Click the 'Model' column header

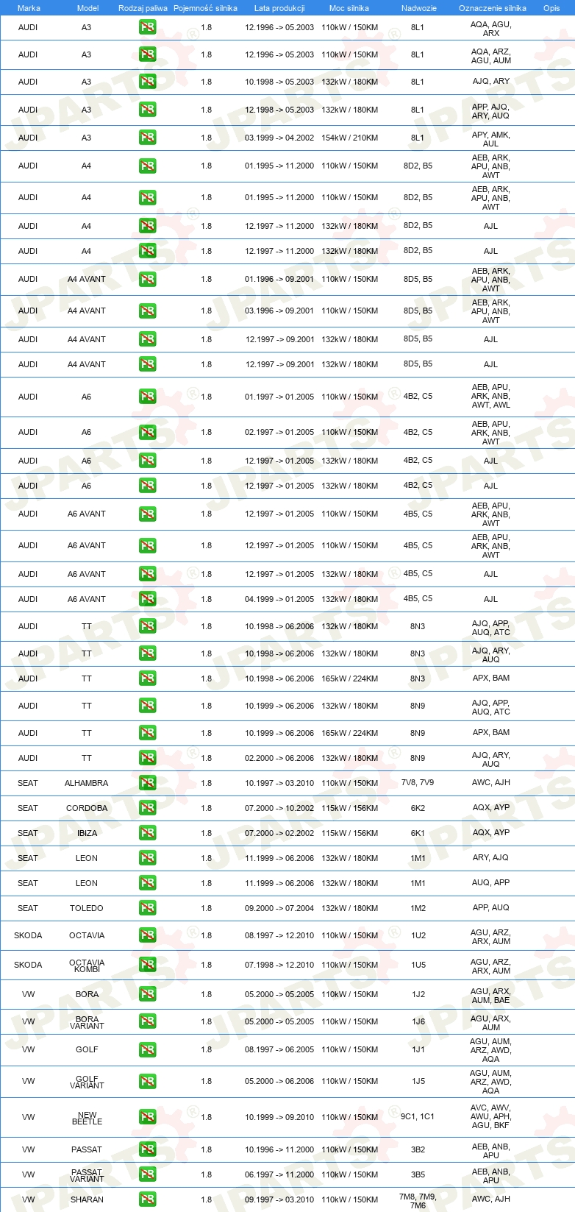[x=87, y=8]
